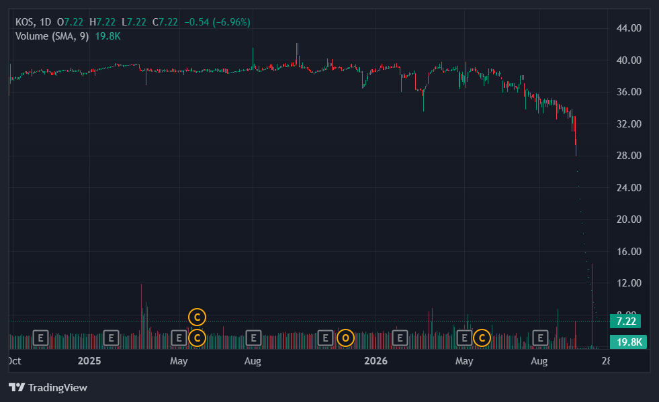Click the green 7.22 current price label
Viewport: 659px width, 402px height.
[x=625, y=321]
